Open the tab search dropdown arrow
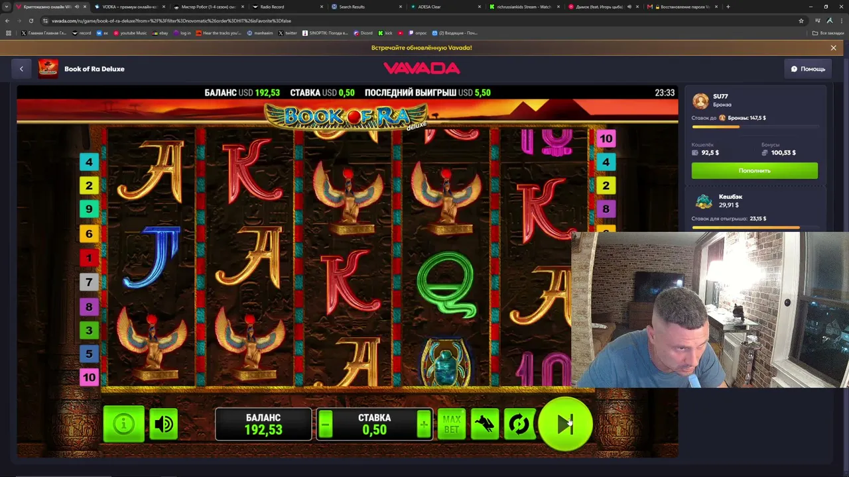Viewport: 849px width, 477px height. 7,7
